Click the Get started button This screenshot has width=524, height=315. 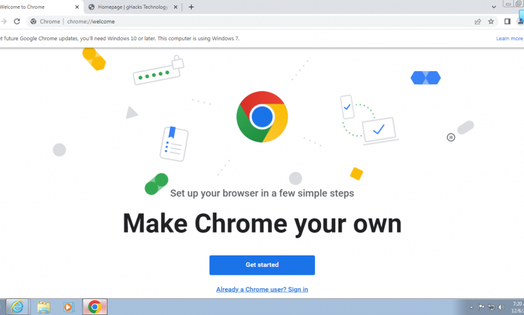point(262,265)
